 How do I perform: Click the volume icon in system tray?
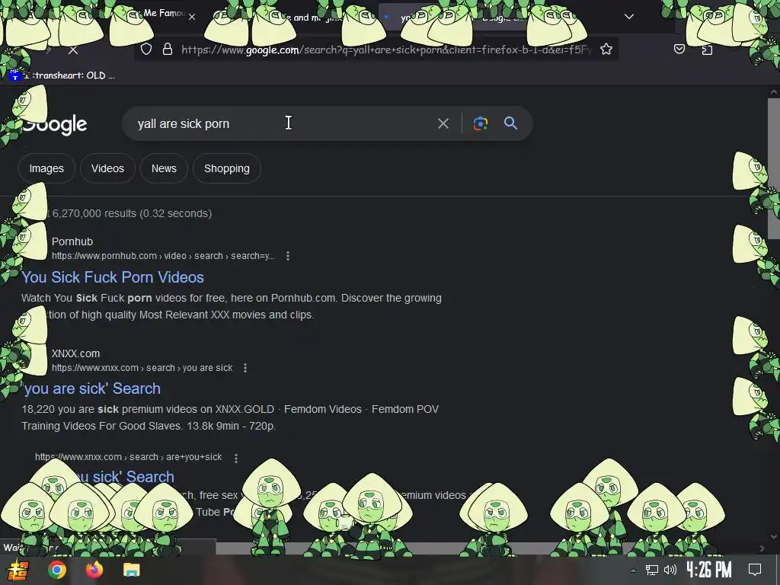[670, 570]
